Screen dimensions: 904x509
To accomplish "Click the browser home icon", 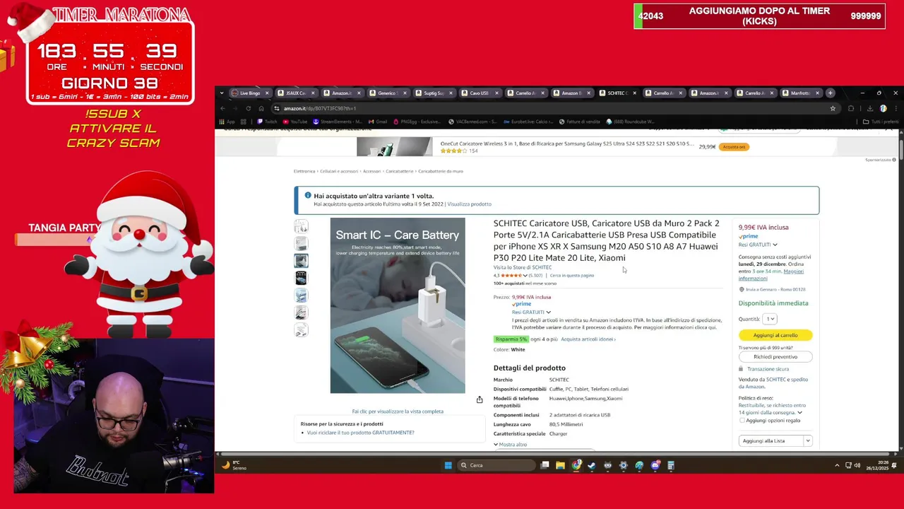I will click(261, 108).
